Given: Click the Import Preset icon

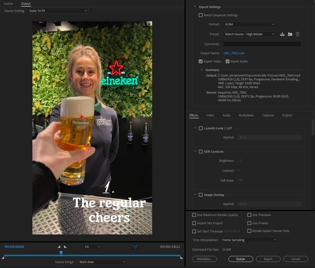Looking at the screenshot, I should point(290,34).
